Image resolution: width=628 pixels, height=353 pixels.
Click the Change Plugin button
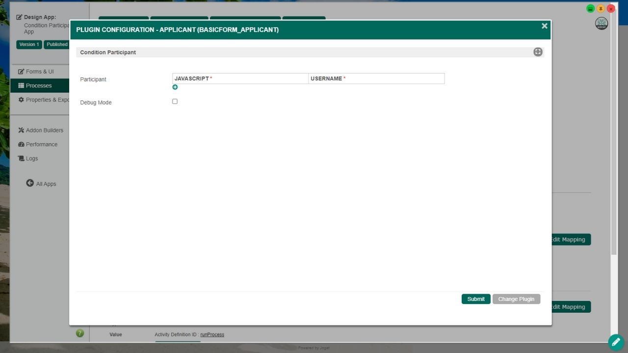pos(516,299)
